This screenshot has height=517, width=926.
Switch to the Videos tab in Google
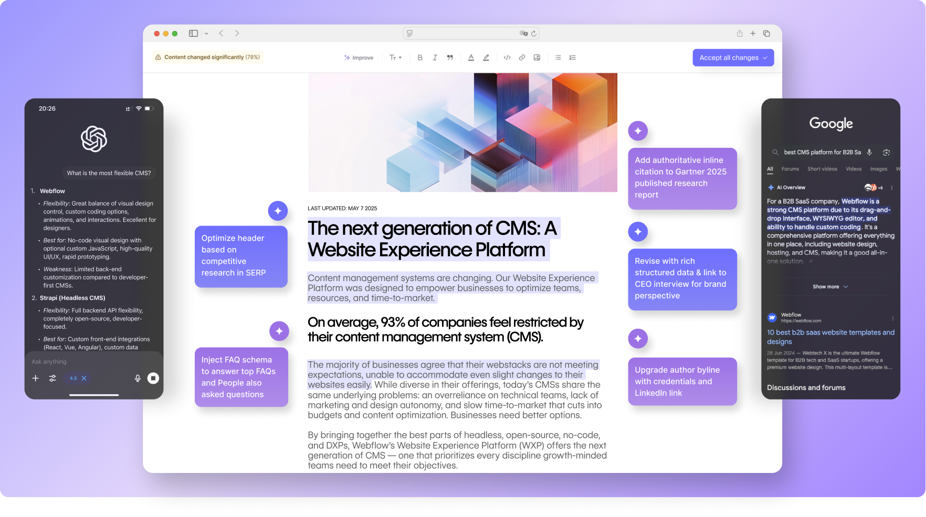(854, 169)
